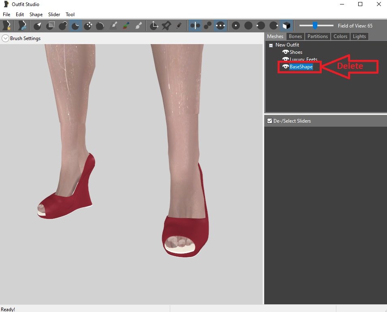Open the Partitions tab

[x=317, y=36]
